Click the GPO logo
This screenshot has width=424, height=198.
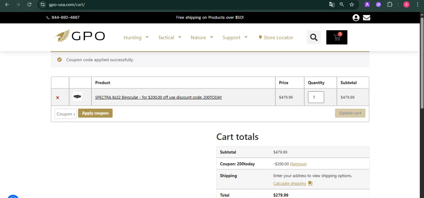click(x=79, y=36)
